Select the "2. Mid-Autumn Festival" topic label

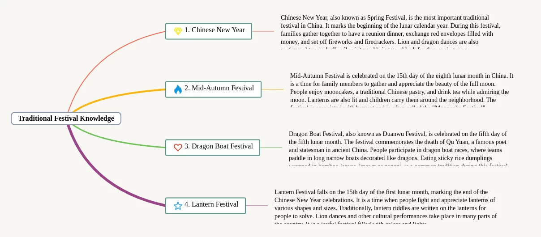[x=219, y=88]
